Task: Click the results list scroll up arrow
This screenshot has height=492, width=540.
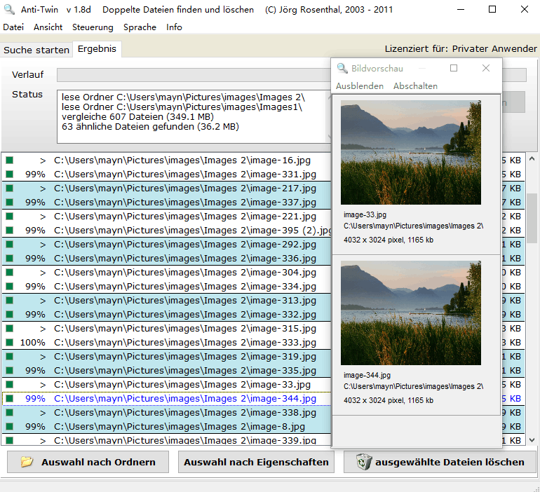Action: [x=532, y=158]
